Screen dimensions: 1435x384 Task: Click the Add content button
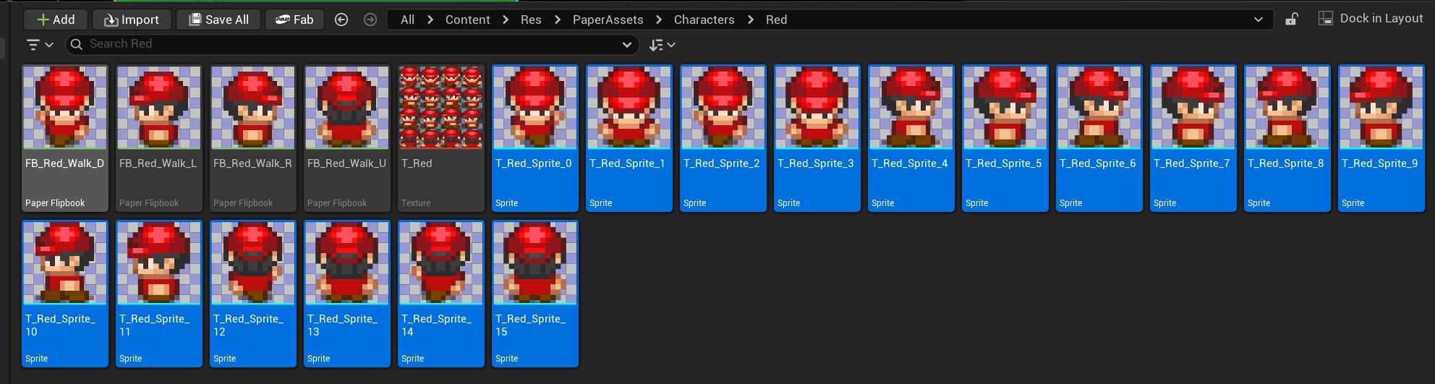pos(56,20)
